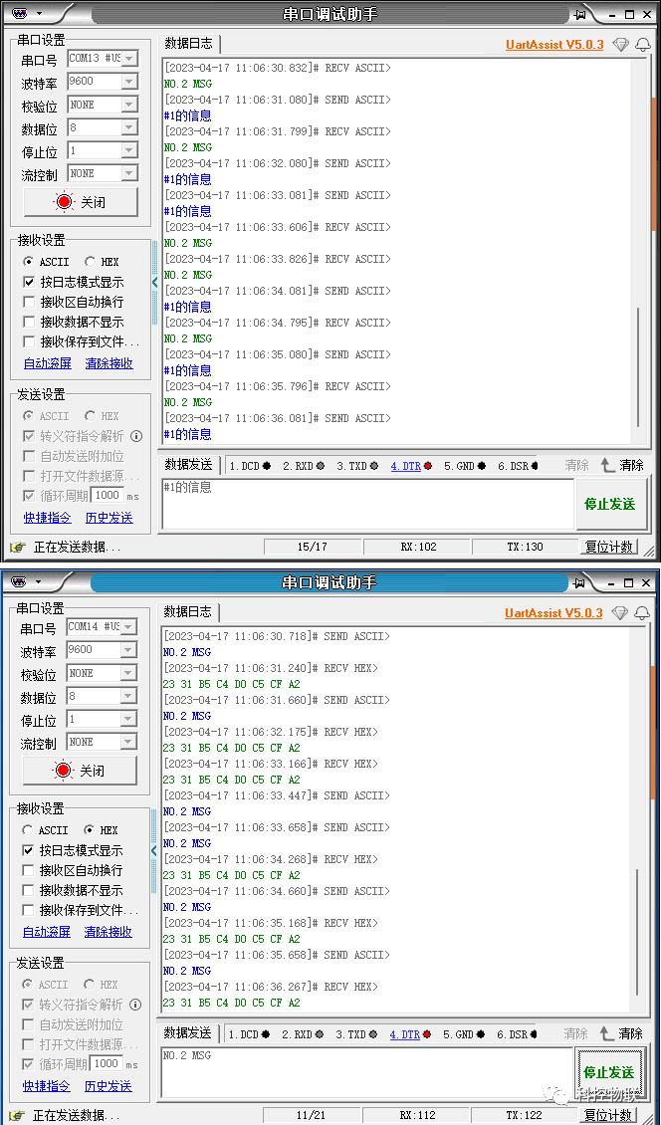Pin the COM14 window on top
Viewport: 661px width, 1125px height.
[x=579, y=582]
